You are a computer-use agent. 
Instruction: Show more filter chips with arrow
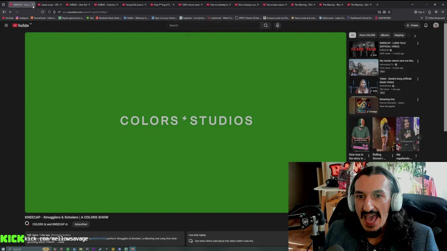[415, 36]
